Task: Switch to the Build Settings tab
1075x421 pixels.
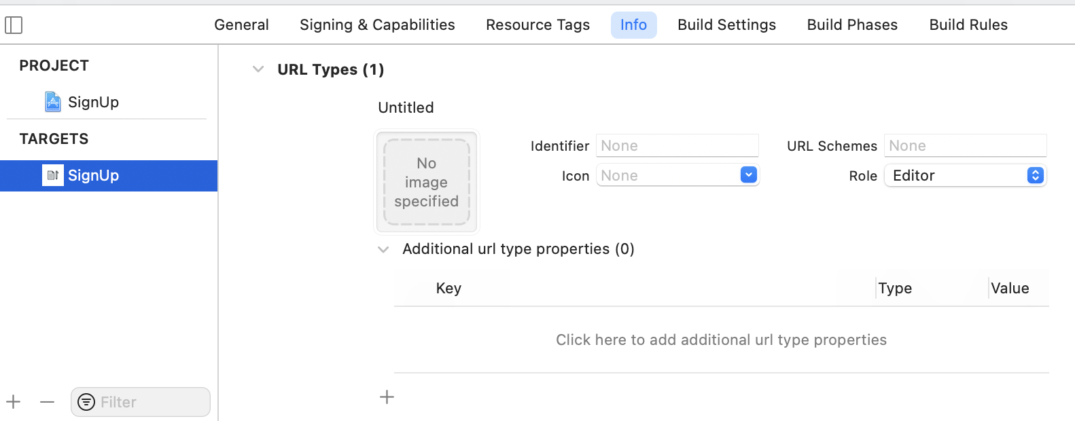Action: tap(726, 25)
